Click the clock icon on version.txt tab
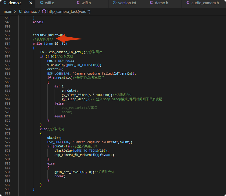 click(x=115, y=3)
